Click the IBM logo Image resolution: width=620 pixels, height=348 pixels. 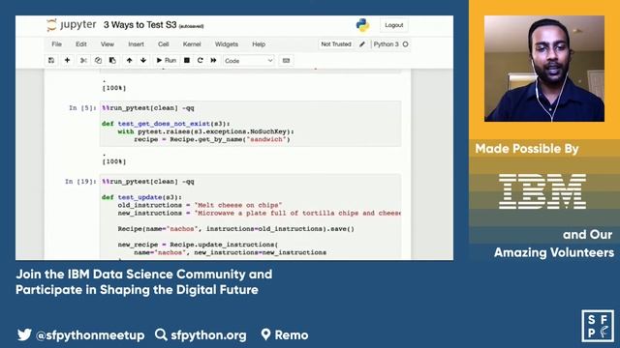(542, 191)
